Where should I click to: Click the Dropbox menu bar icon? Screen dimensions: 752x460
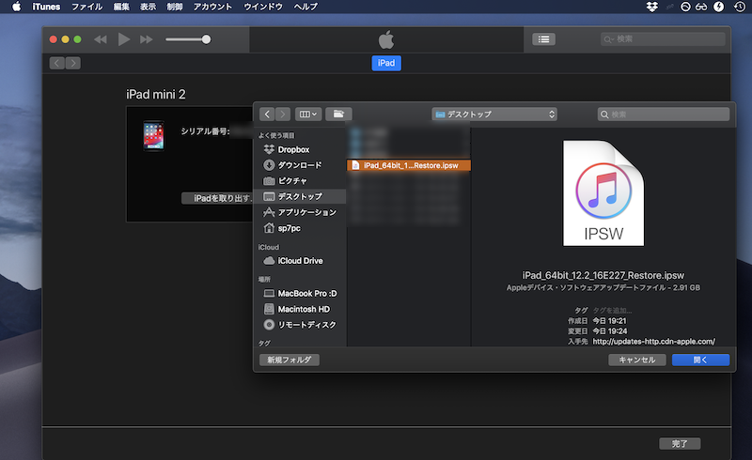tap(652, 7)
